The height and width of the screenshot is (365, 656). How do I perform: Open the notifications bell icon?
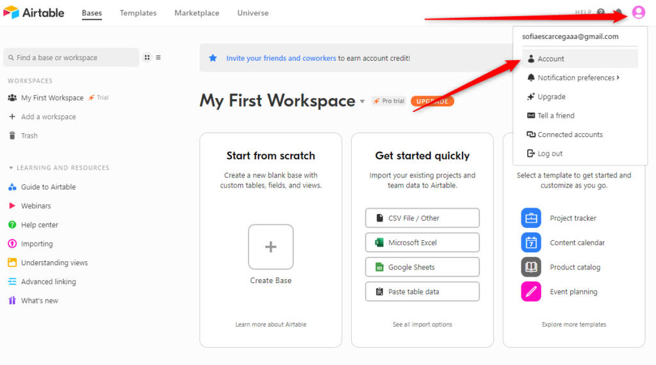coord(618,13)
